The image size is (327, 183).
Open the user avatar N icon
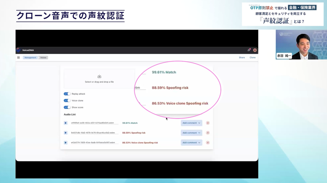(255, 50)
